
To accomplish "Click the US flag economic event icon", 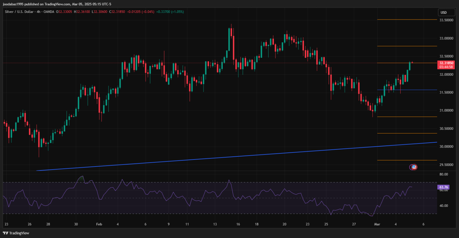I will pos(414,167).
